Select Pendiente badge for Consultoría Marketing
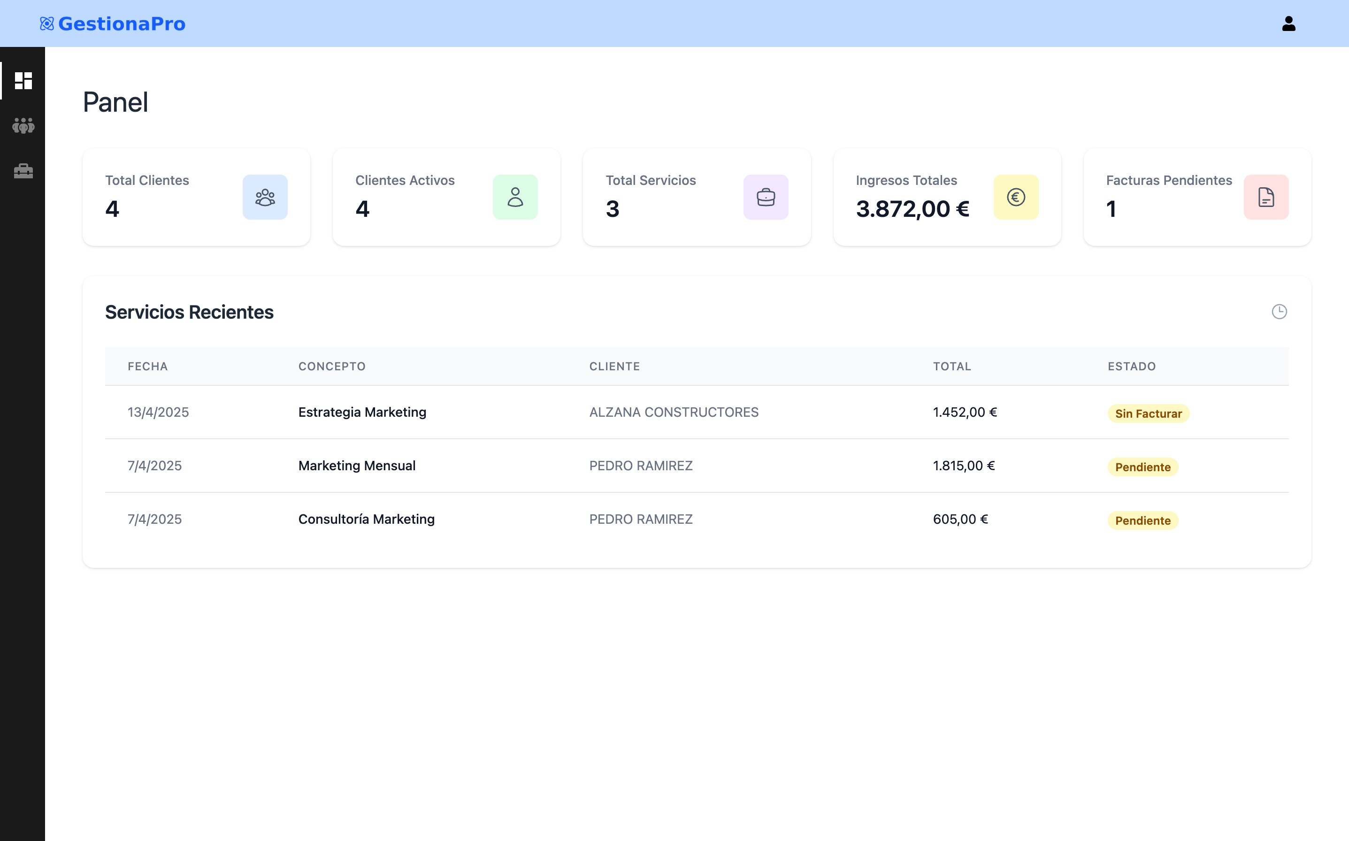This screenshot has height=841, width=1349. 1142,520
